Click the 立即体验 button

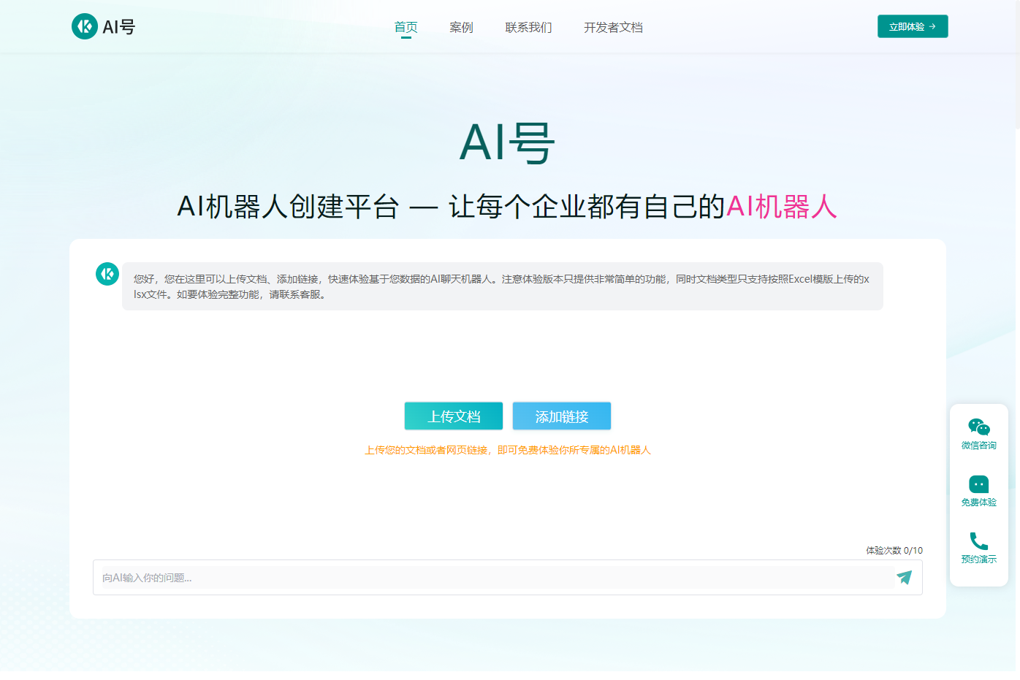913,26
